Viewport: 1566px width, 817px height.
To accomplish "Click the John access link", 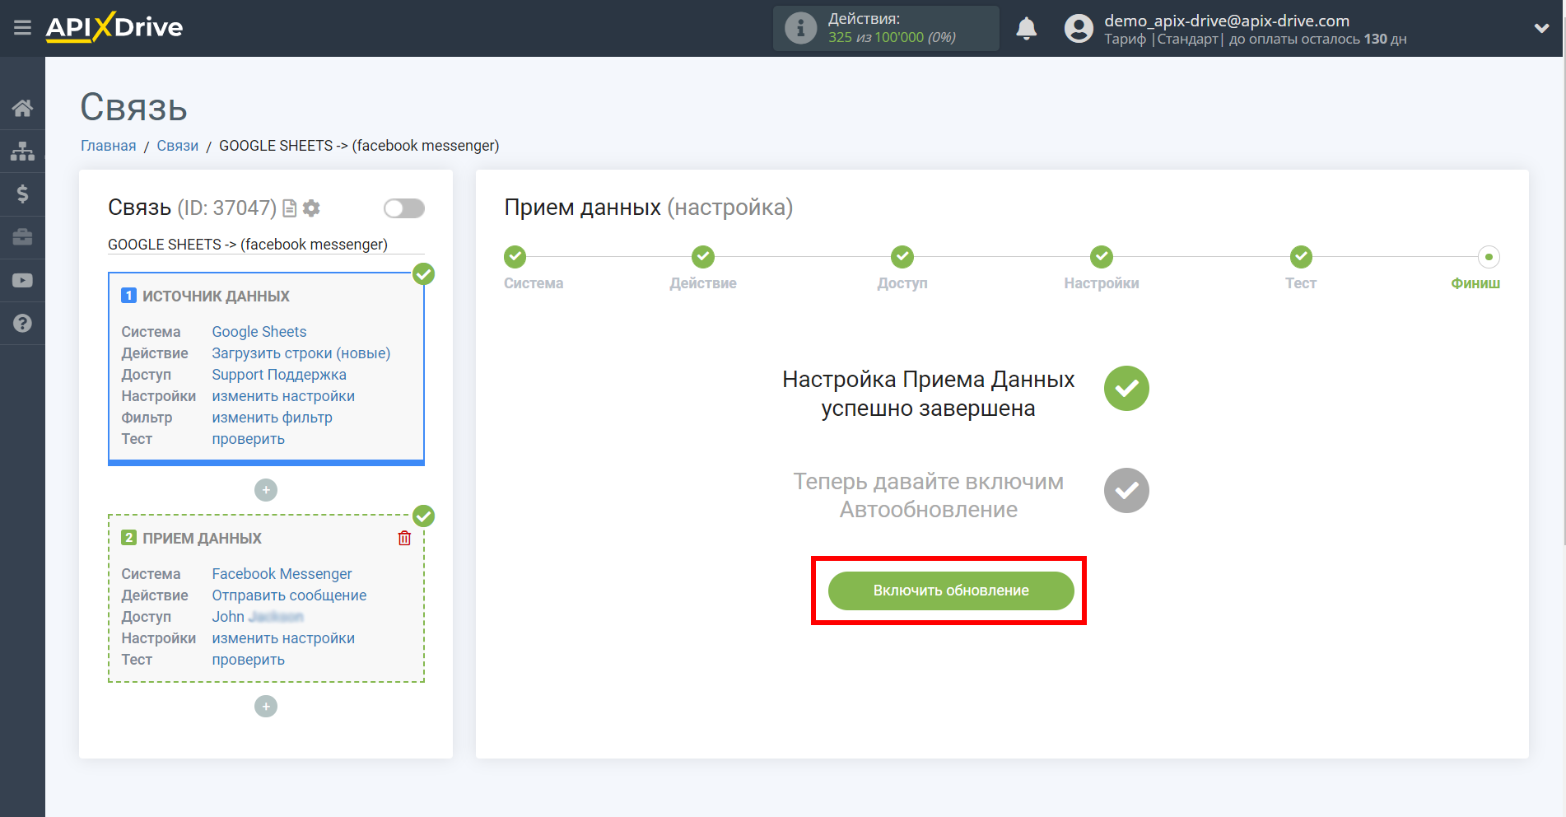I will coord(258,617).
